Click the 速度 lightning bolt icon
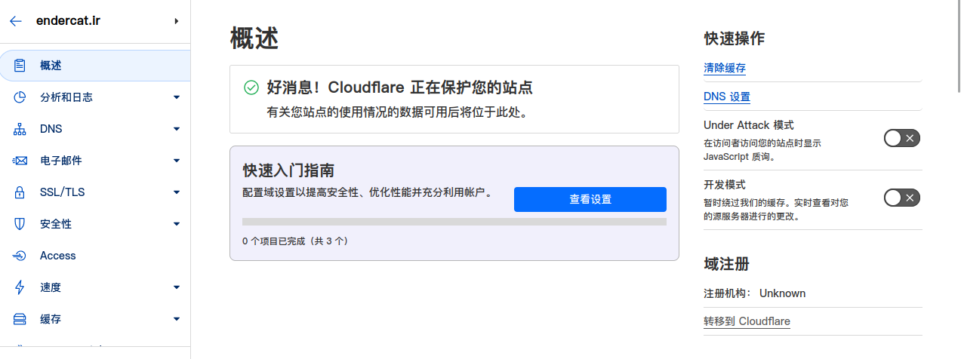This screenshot has width=961, height=359. point(20,287)
